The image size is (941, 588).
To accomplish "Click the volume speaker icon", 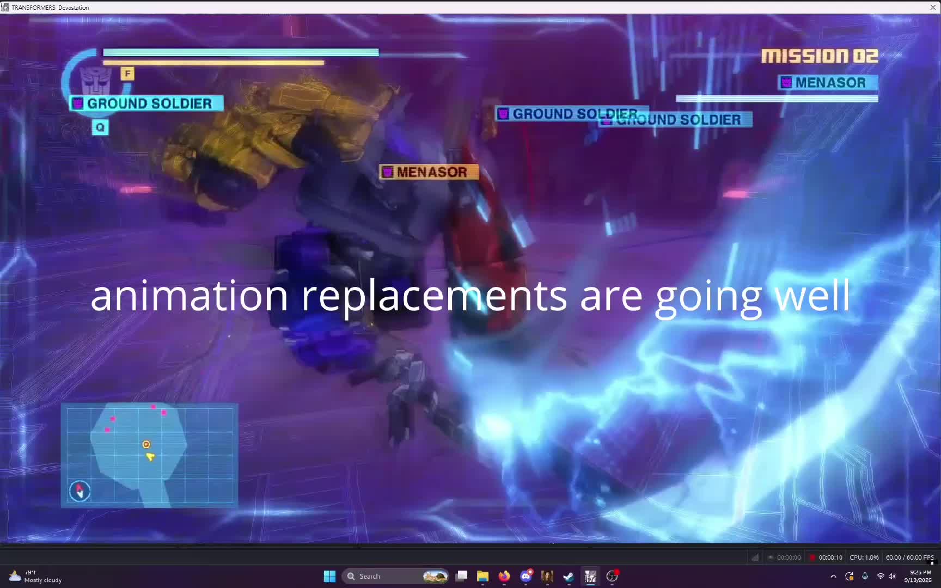I will point(892,576).
